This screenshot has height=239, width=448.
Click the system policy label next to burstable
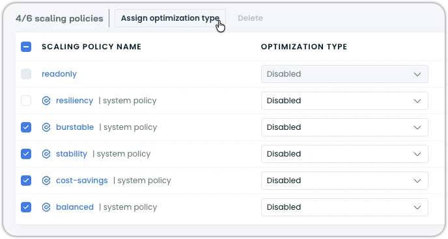[130, 127]
